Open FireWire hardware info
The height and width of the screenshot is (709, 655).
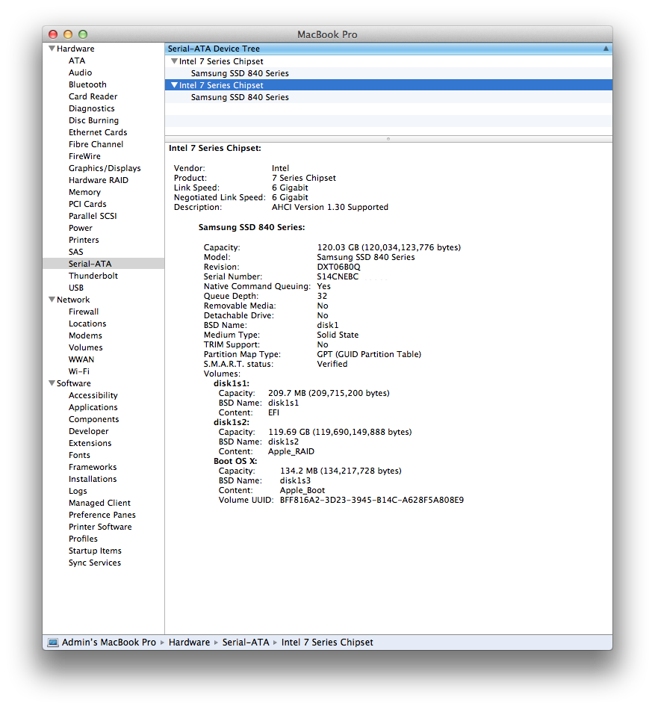[84, 156]
